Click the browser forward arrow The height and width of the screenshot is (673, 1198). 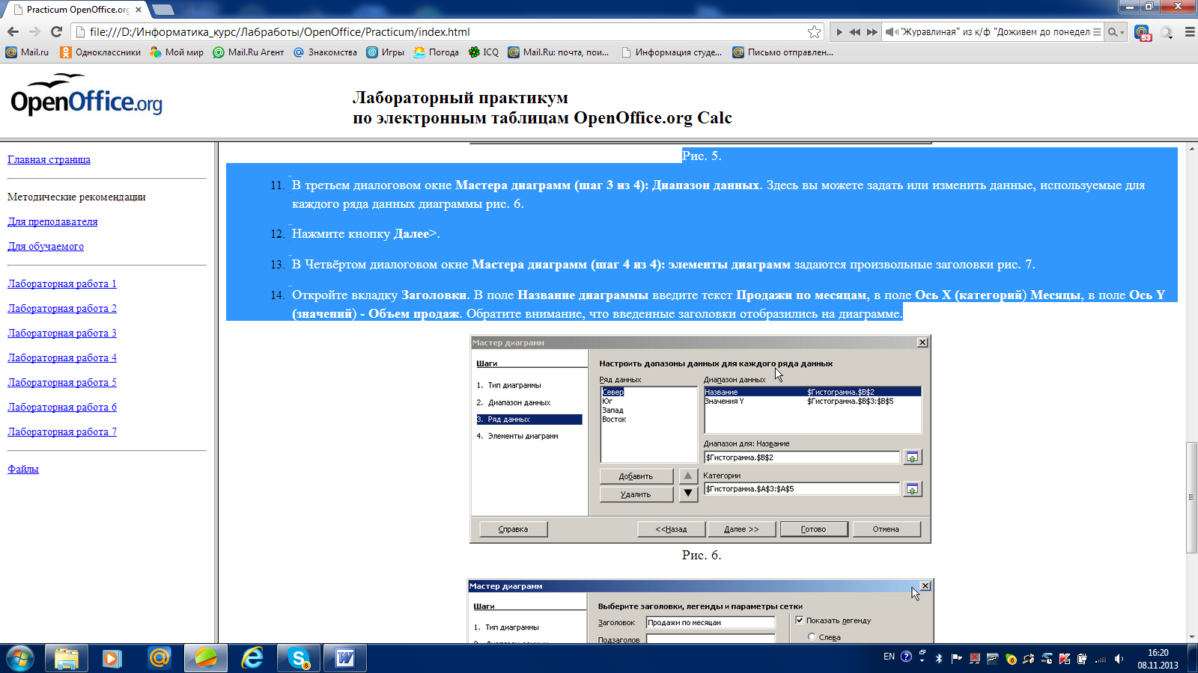click(34, 31)
